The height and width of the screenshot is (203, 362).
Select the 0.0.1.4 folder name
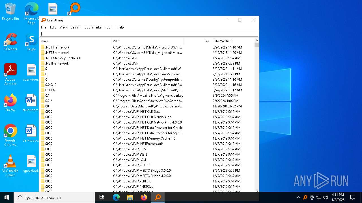click(x=50, y=90)
